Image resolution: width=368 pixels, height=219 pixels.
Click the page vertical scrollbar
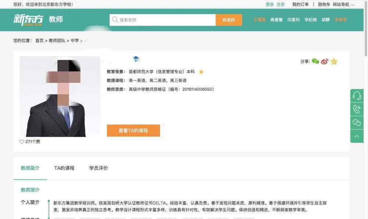366,28
